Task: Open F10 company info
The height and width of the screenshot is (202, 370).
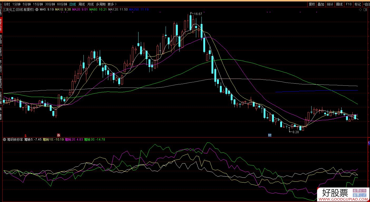Action: [349, 4]
